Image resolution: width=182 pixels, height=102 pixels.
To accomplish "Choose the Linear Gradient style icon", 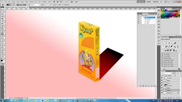I will coord(18,5).
